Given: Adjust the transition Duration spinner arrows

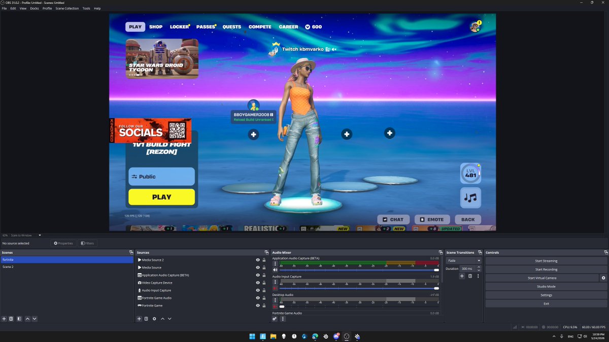Looking at the screenshot, I should click(x=478, y=269).
